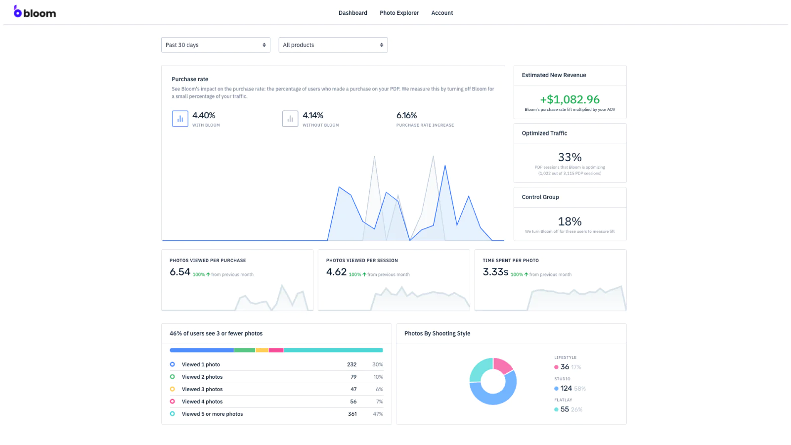Screen dimensions: 791x445
Task: Click the Viewed 5 or more teal marker
Action: [172, 414]
